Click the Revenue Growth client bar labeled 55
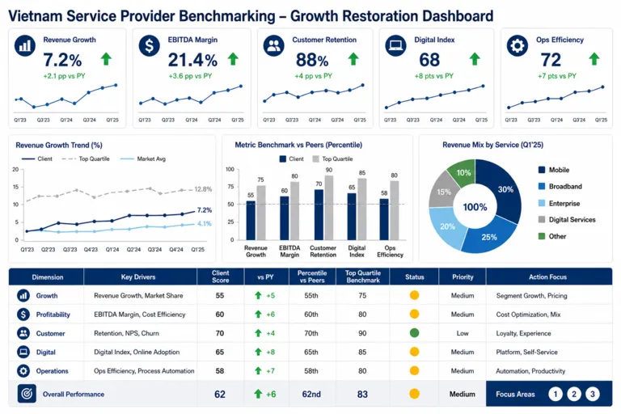This screenshot has width=621, height=414. (x=251, y=220)
